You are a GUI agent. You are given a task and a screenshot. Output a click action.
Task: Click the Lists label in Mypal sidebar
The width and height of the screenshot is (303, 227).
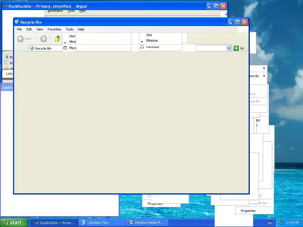[x=9, y=74]
